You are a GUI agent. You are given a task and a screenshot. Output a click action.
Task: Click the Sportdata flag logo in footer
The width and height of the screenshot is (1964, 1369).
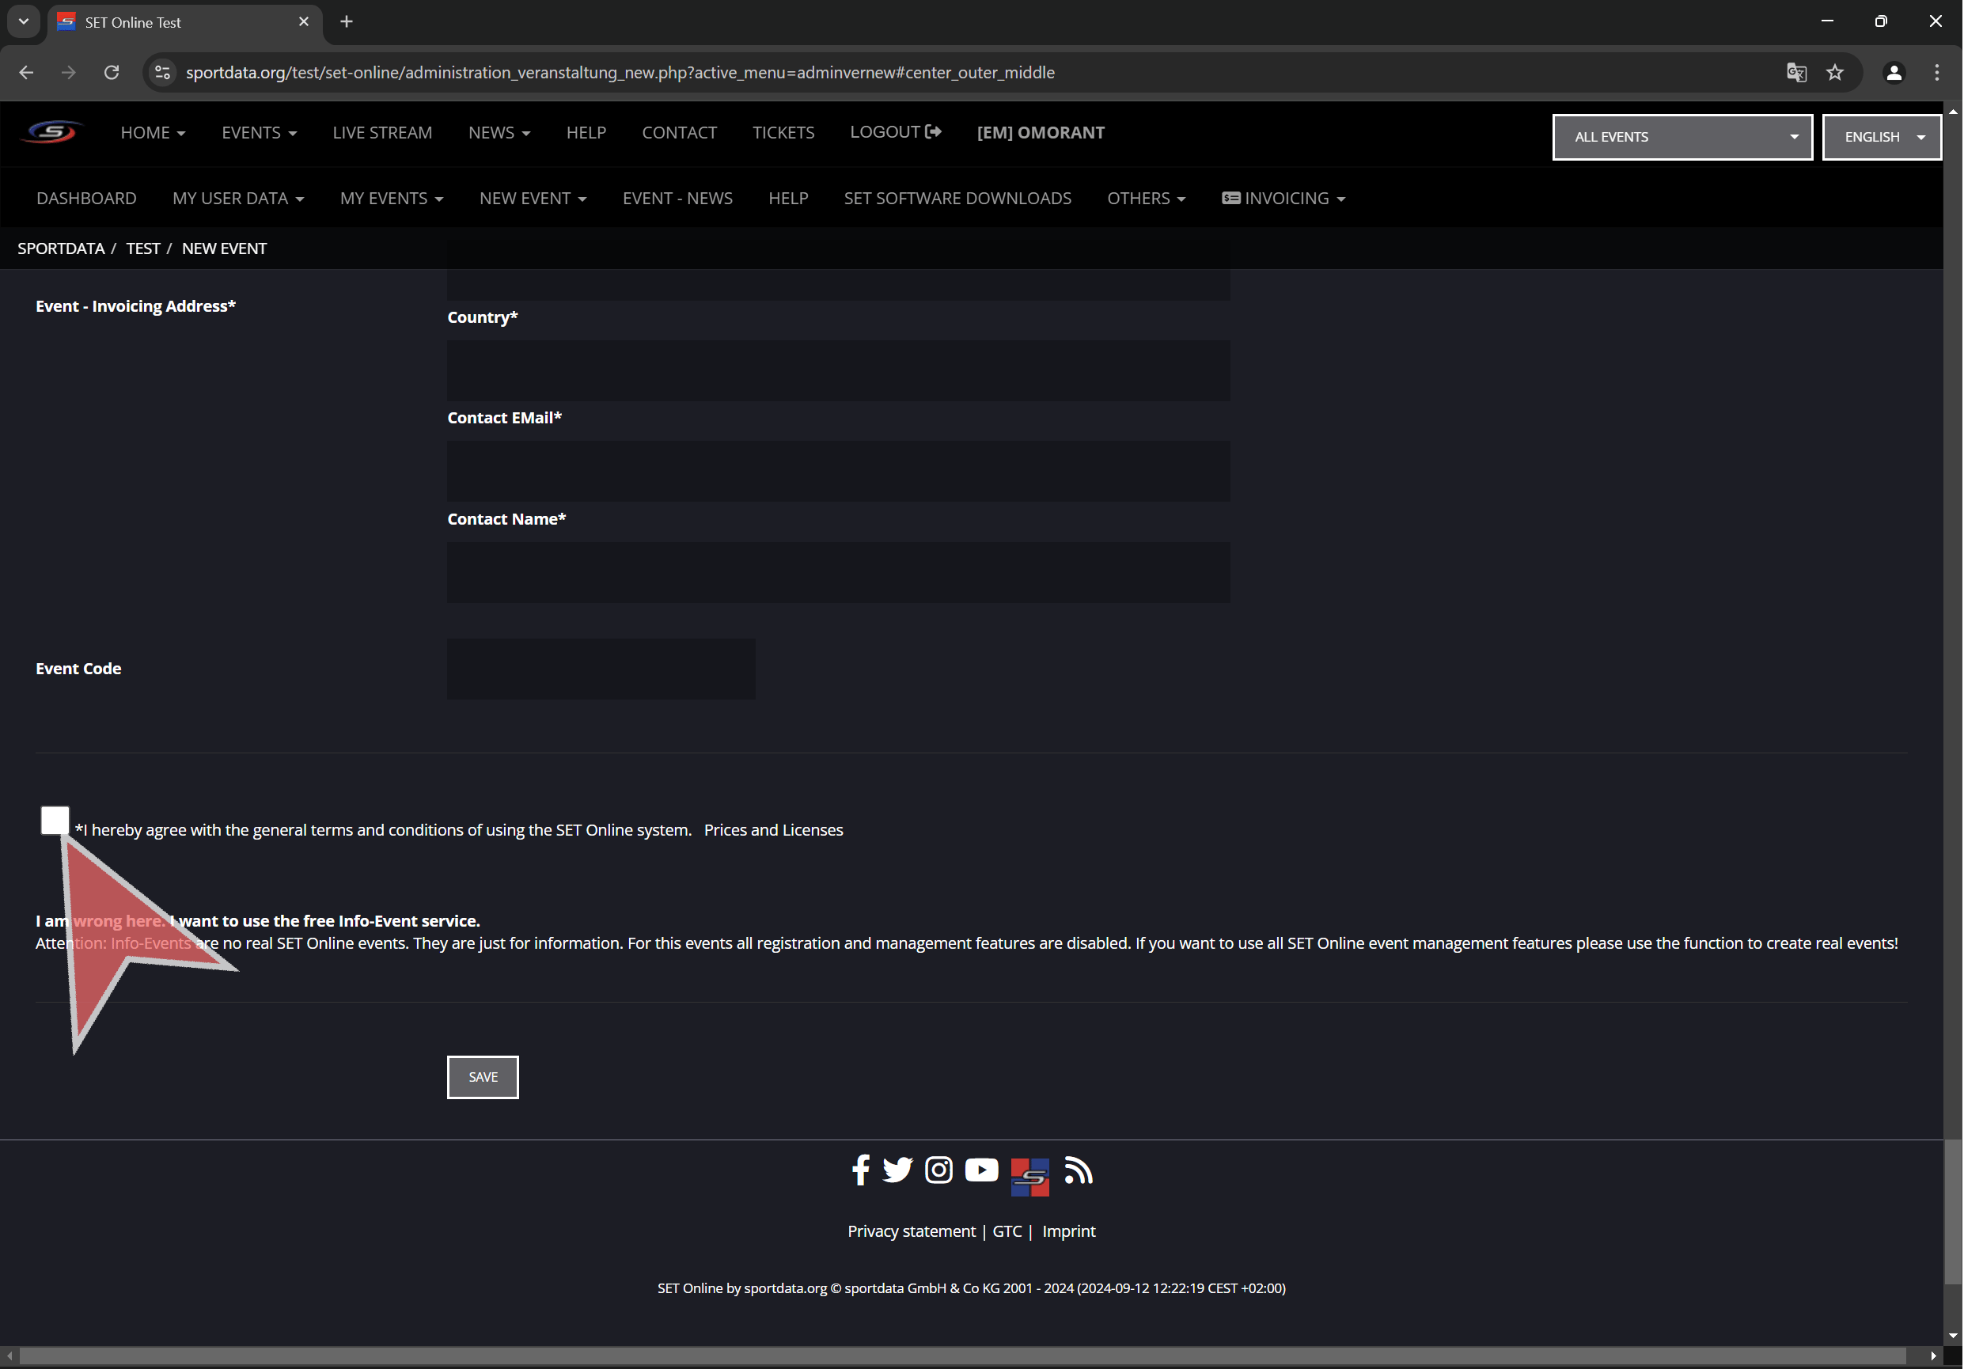point(1030,1177)
